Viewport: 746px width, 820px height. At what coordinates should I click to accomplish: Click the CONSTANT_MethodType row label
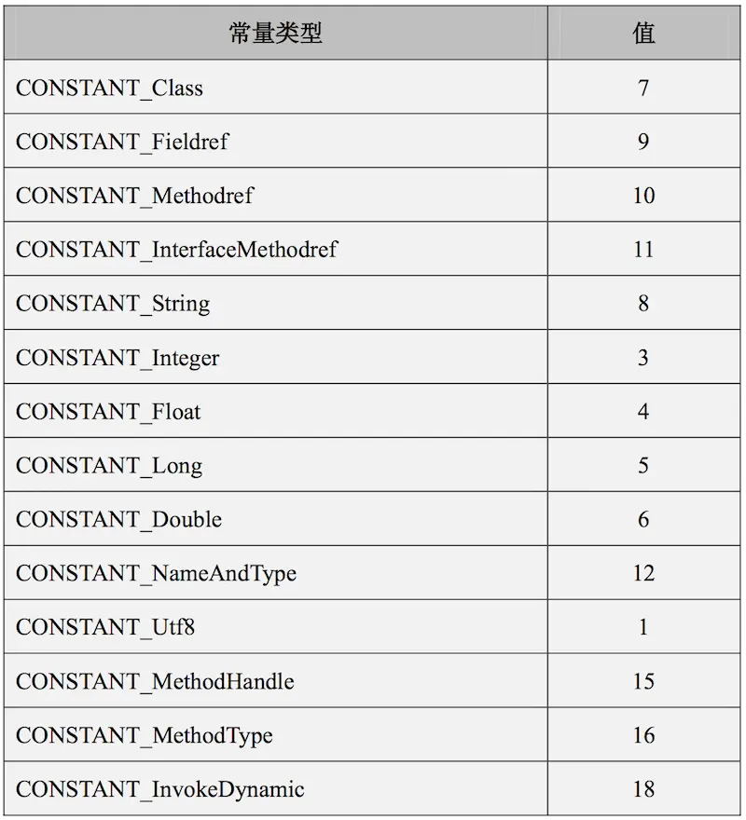click(145, 735)
